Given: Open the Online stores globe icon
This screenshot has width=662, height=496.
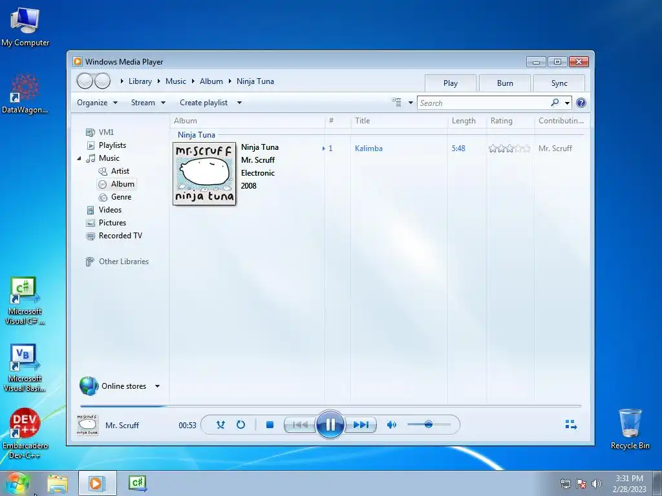Looking at the screenshot, I should click(89, 386).
